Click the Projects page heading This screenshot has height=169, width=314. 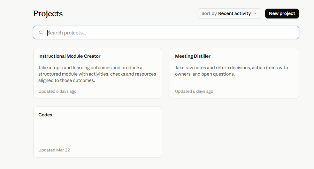(48, 14)
